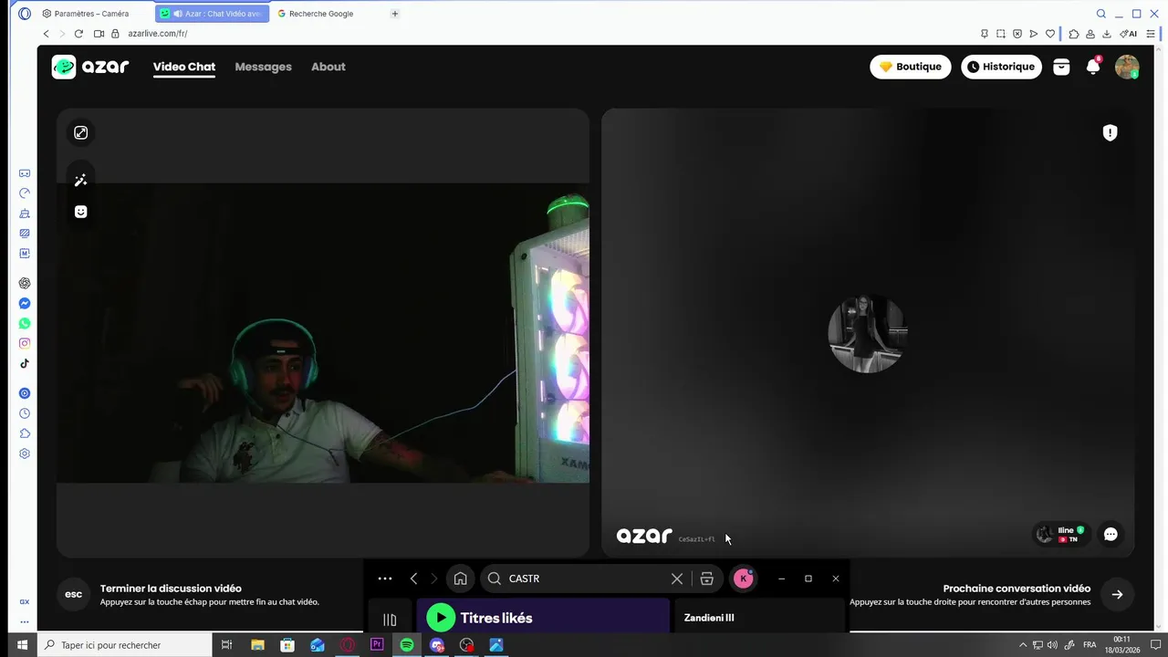The image size is (1168, 657).
Task: Open the Video Chat tab
Action: pos(184,67)
